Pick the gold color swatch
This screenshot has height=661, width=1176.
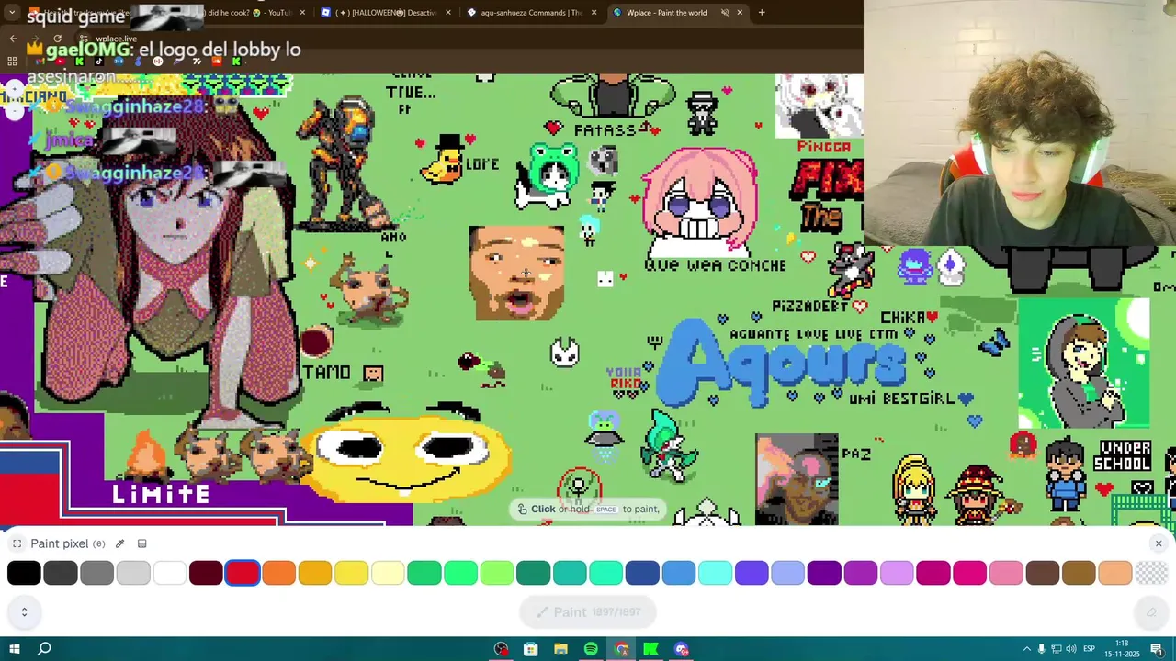(315, 573)
